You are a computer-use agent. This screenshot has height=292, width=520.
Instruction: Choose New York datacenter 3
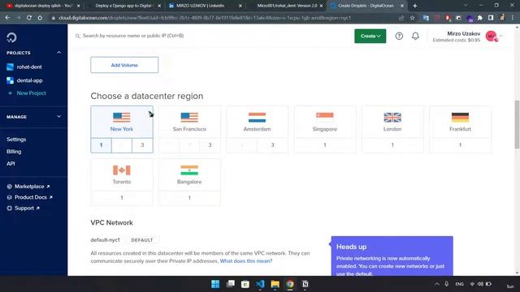[142, 145]
